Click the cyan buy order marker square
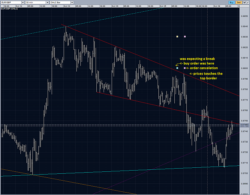 point(177,68)
